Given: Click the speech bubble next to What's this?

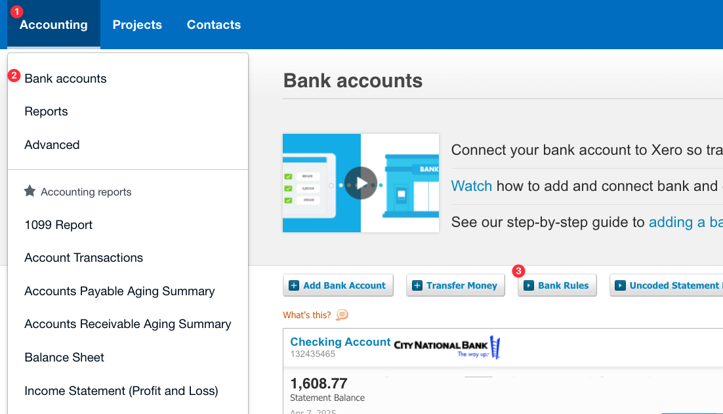Looking at the screenshot, I should pyautogui.click(x=342, y=316).
